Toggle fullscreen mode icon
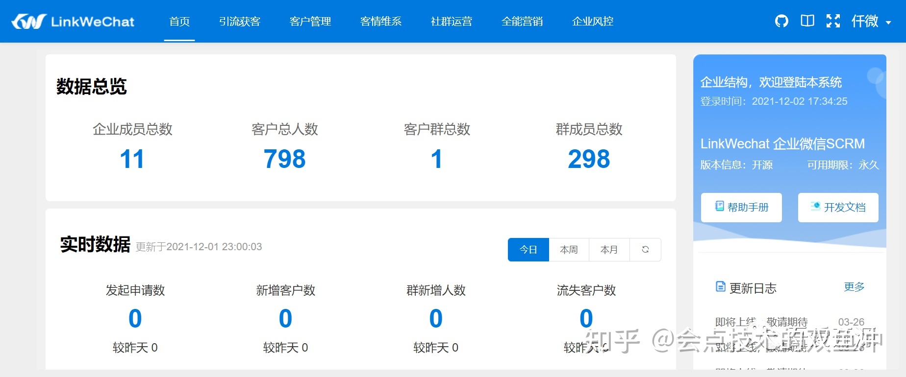 (833, 21)
